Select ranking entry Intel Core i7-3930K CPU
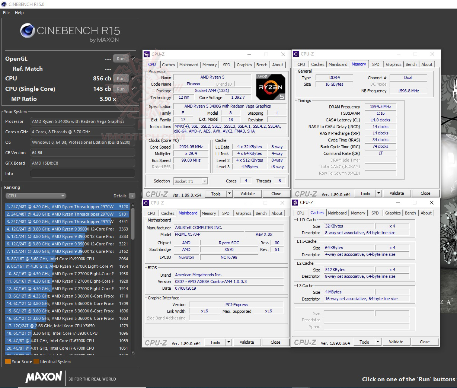This screenshot has width=457, height=388. [x=67, y=333]
